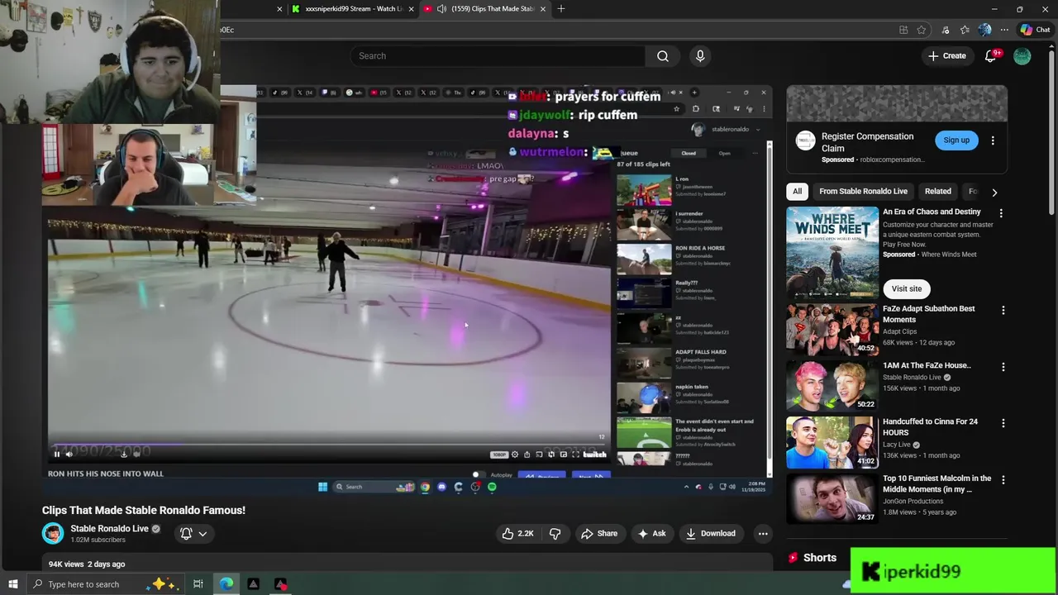Open Task View on taskbar
This screenshot has height=595, width=1058.
198,584
